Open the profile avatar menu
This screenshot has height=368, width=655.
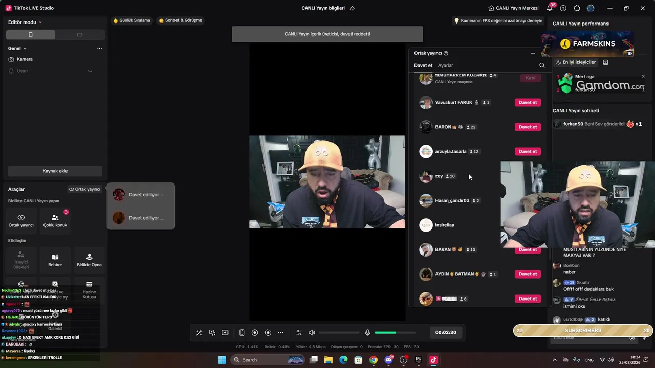pos(591,8)
